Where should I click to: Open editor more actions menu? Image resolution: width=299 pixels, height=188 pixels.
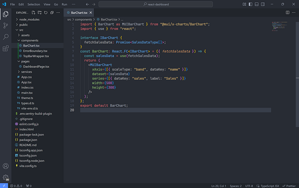tap(293, 13)
